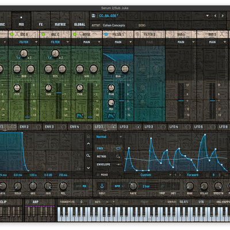Go to the next preset arrow
This screenshot has width=230, height=230.
[223, 16]
